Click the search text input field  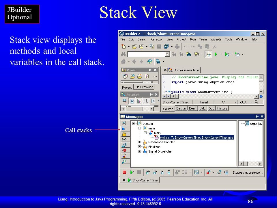(x=147, y=54)
